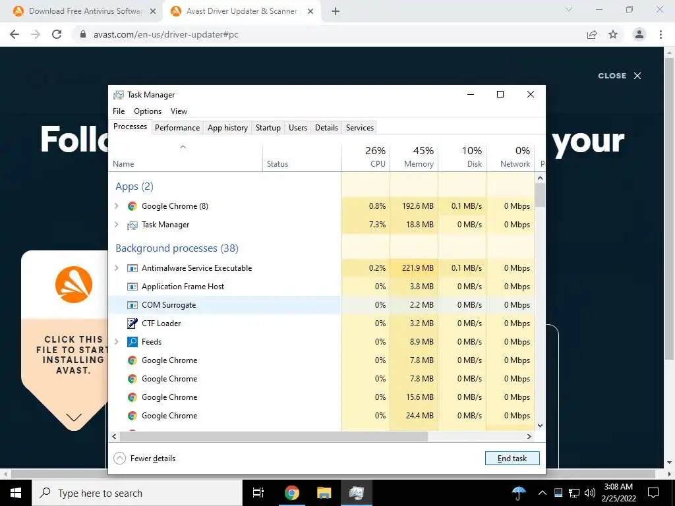Click the Task Manager title bar icon
Viewport: 675px width, 506px height.
(119, 95)
